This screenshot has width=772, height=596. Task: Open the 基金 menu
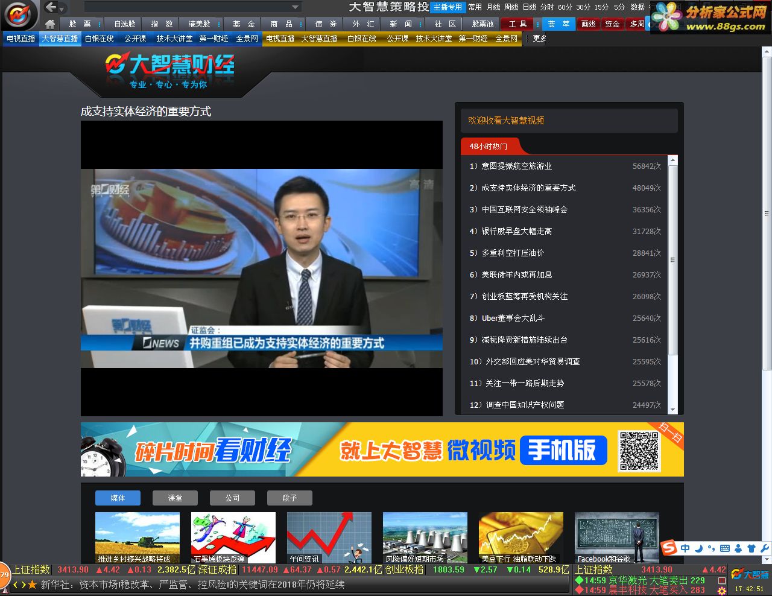pyautogui.click(x=244, y=24)
